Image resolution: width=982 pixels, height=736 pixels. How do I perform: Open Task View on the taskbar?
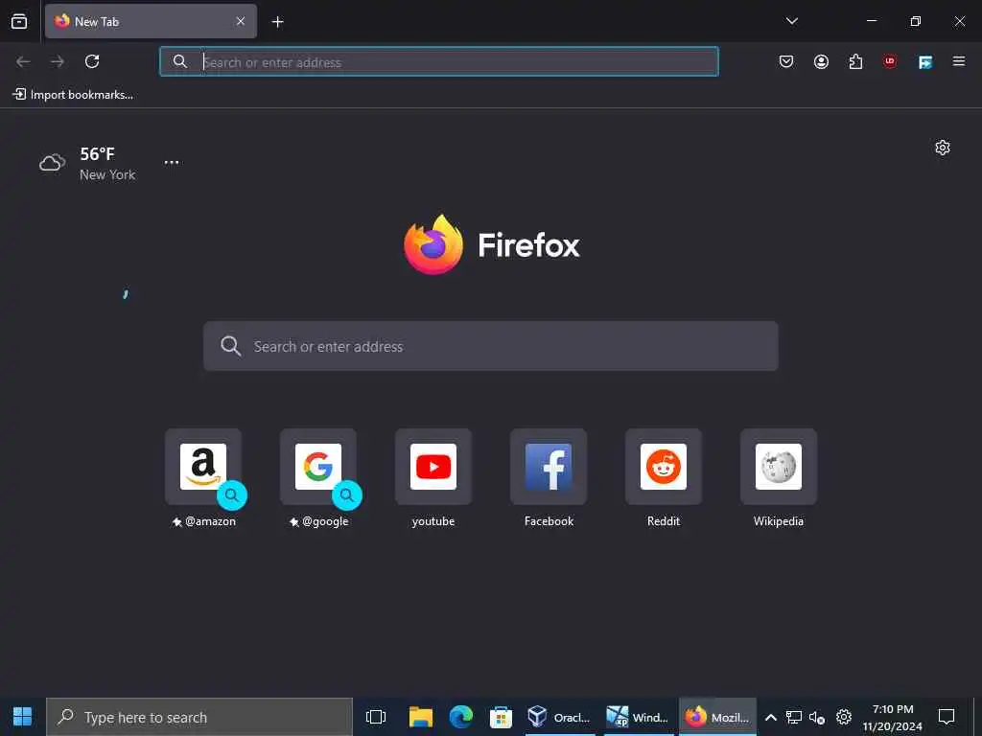(376, 717)
